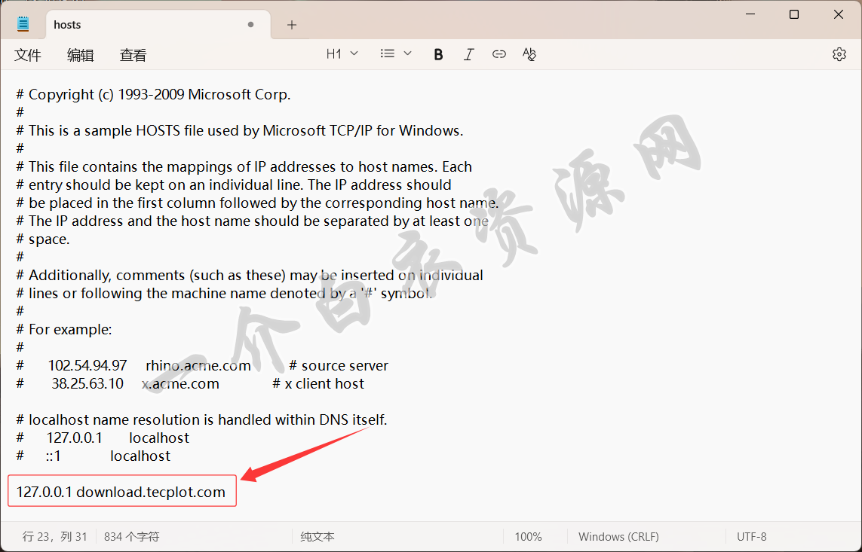
Task: Click x.acme.com host name
Action: click(180, 383)
